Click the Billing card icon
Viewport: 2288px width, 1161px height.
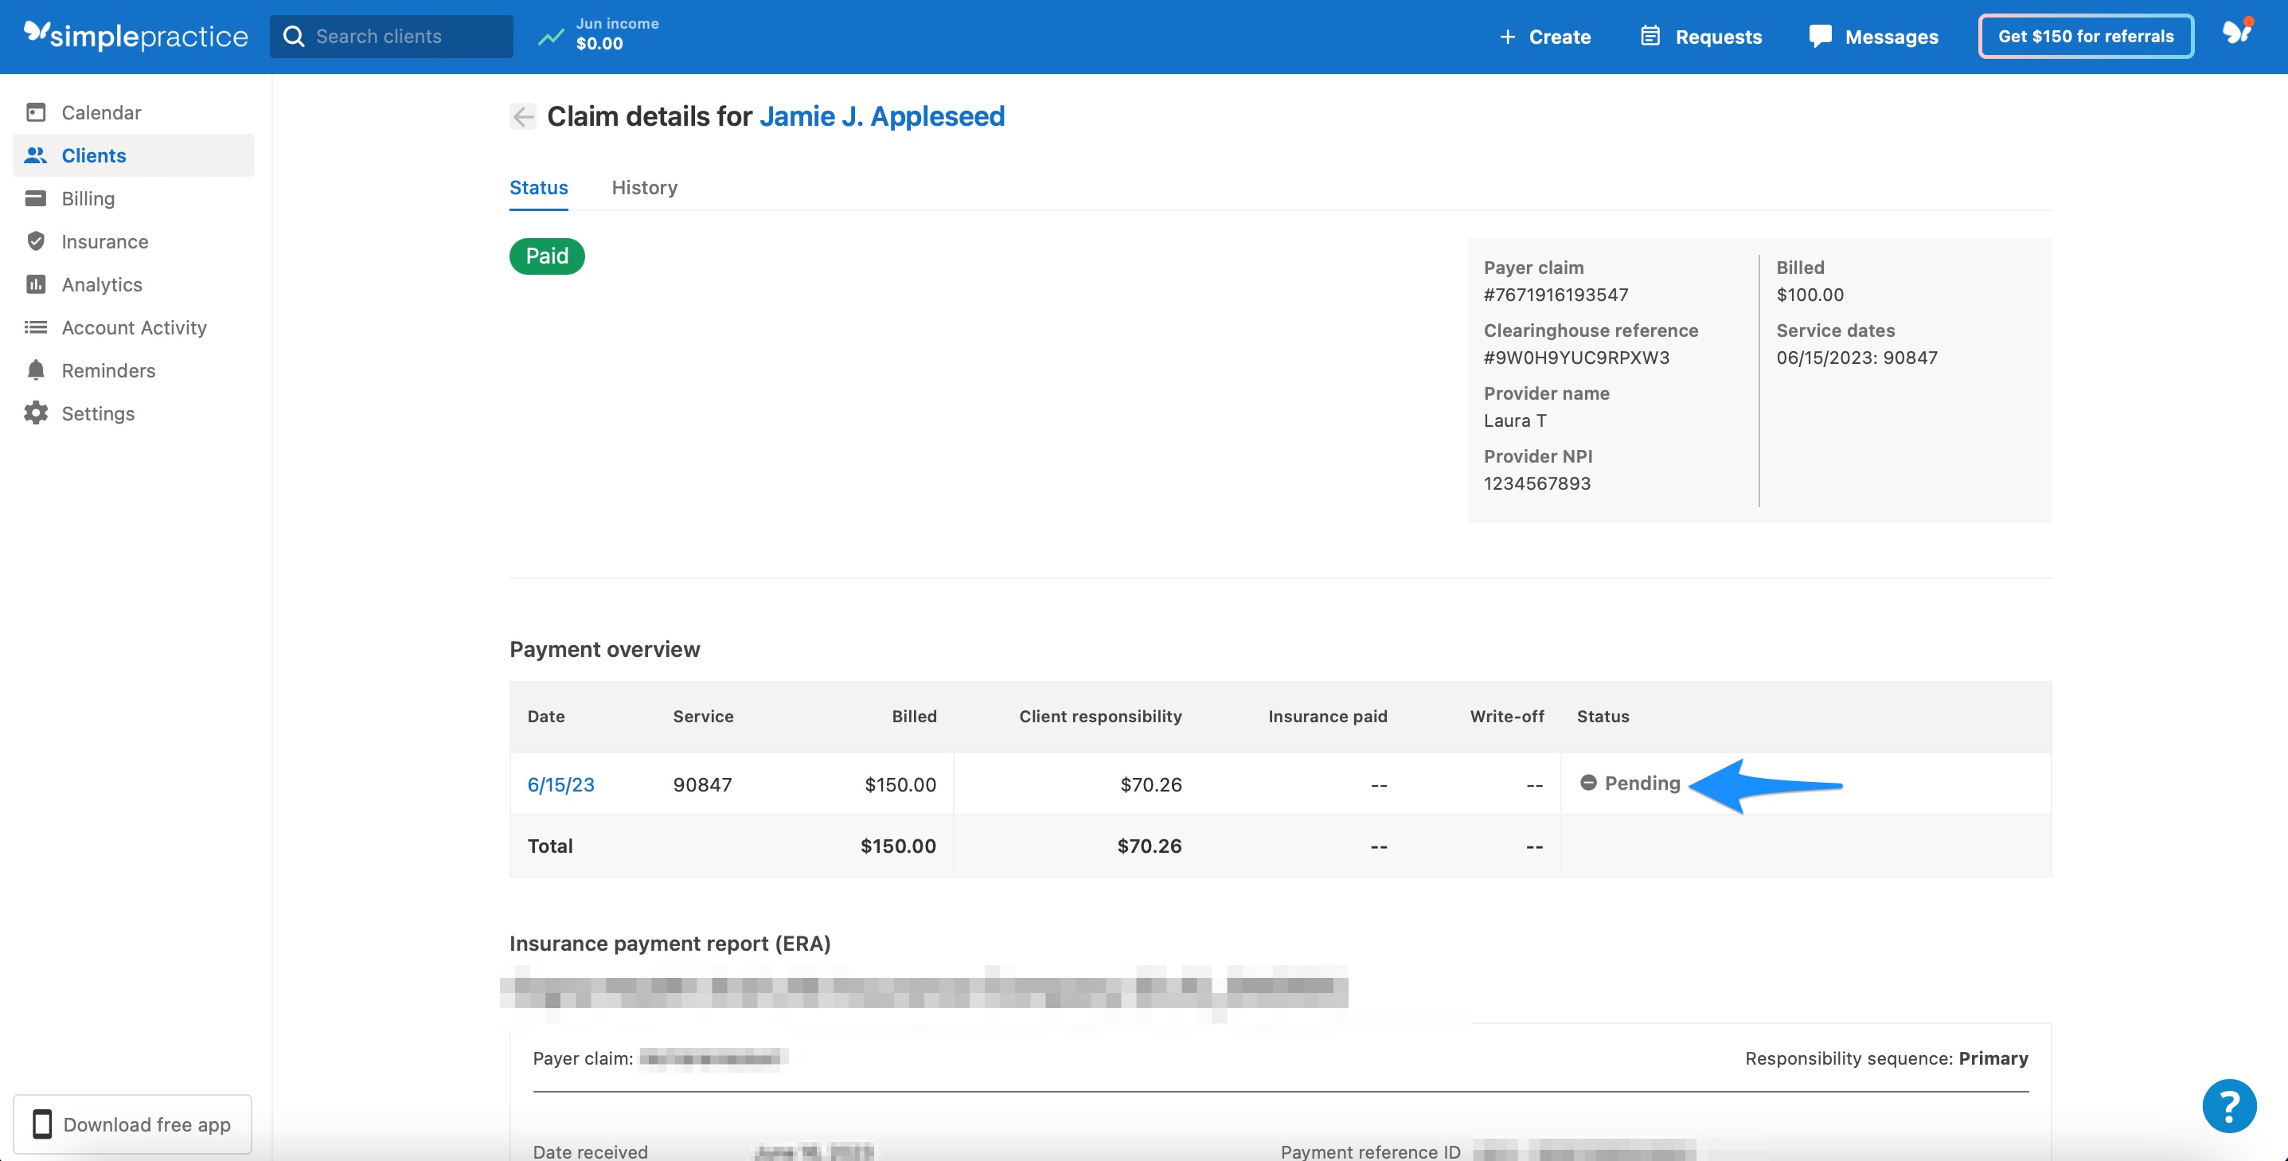(36, 198)
